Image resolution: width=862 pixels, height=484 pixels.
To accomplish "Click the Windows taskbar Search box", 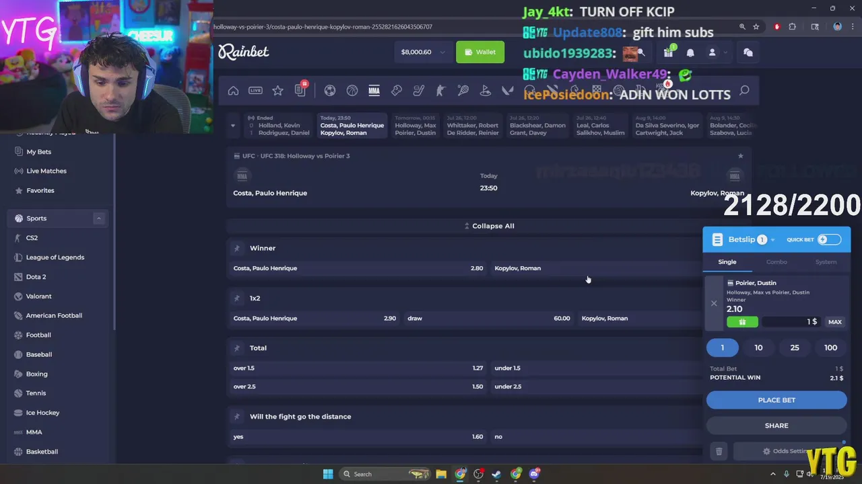I will (384, 474).
